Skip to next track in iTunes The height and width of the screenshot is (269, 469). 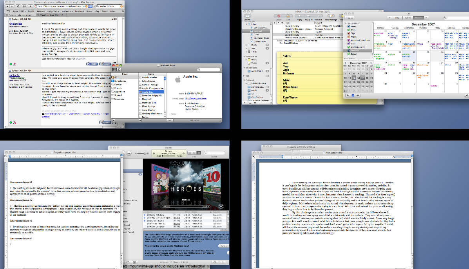[129, 153]
